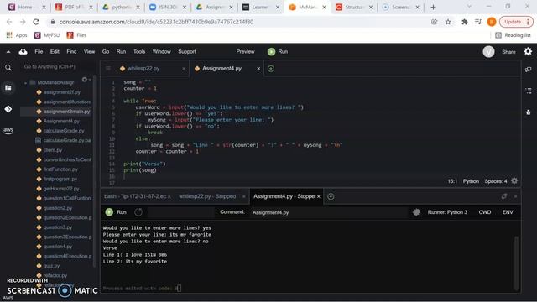Click the restart runner icon next to Run
Viewport: 537px width, 302px height.
138,212
